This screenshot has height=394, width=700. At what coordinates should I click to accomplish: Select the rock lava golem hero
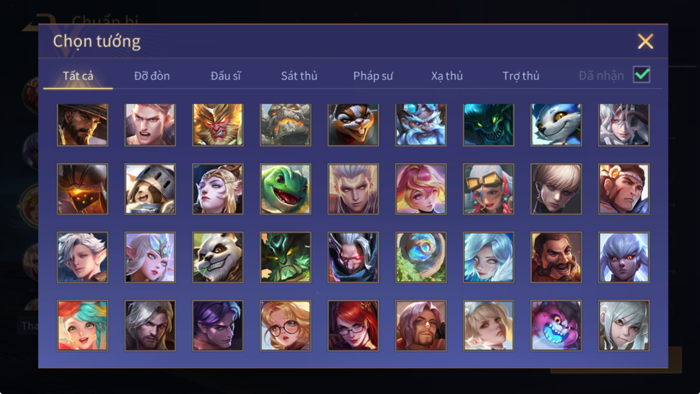[x=286, y=124]
